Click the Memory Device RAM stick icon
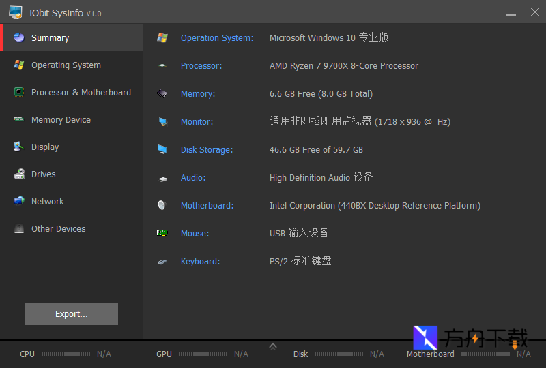The image size is (546, 368). [19, 119]
